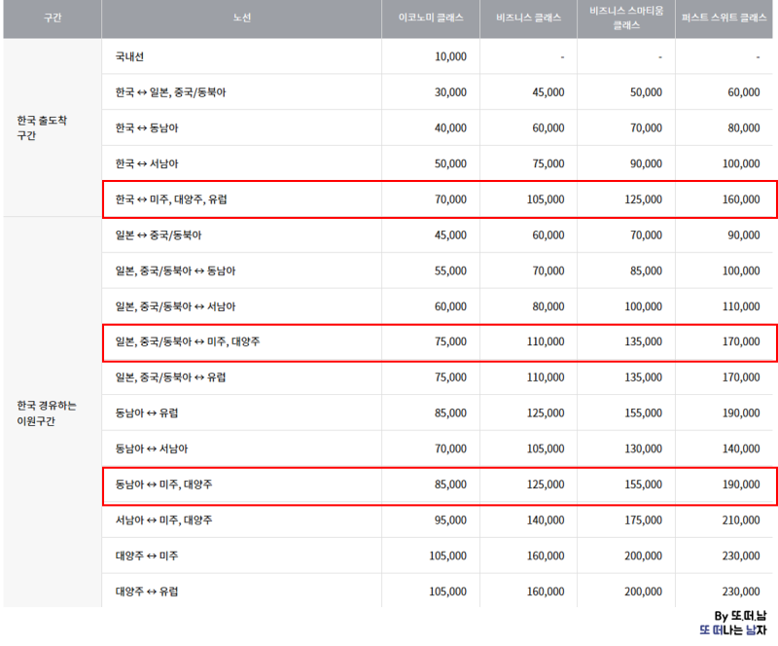Select 50,000 smartium value in 한국 ↔ 일본 row
778x646 pixels.
click(646, 92)
